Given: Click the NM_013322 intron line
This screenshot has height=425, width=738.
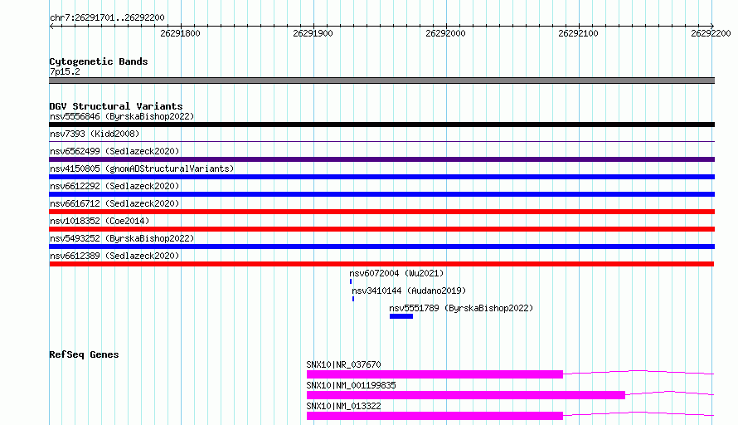Looking at the screenshot, I should coord(638,413).
